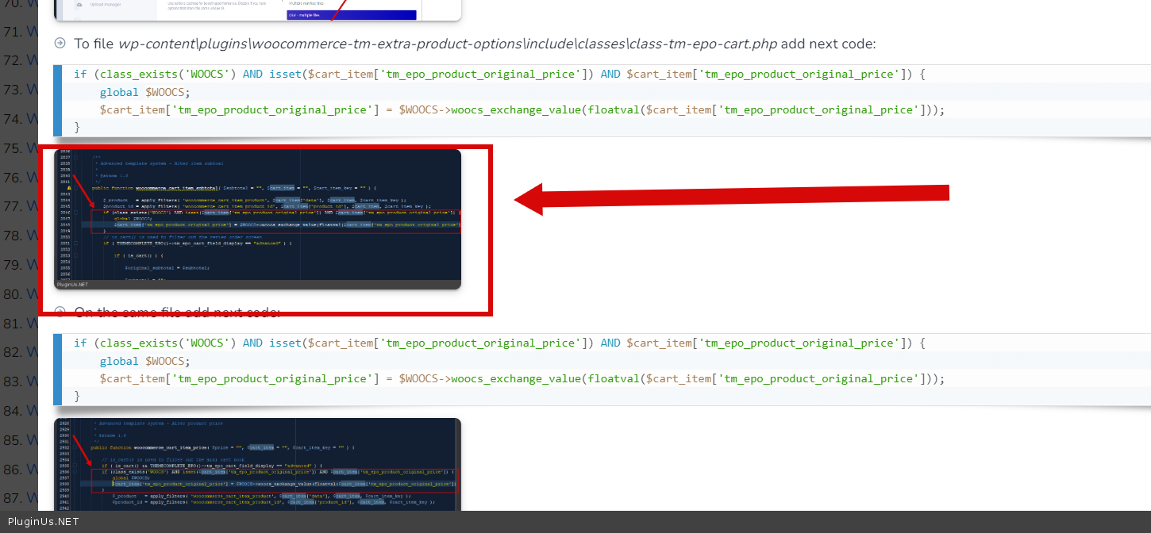Click the second code snippet under 'On the same file'

[508, 370]
